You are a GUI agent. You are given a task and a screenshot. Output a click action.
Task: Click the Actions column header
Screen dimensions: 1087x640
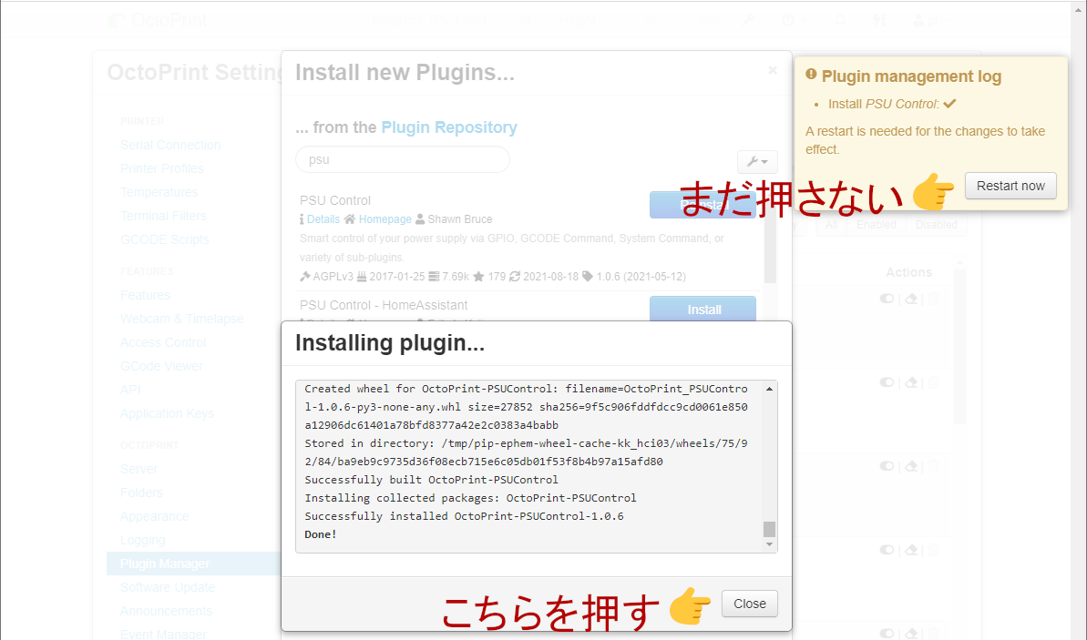(908, 272)
